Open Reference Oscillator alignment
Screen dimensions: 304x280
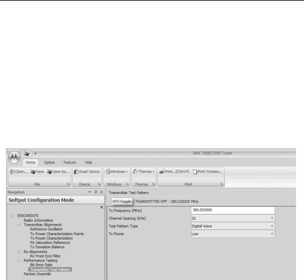pos(46,229)
